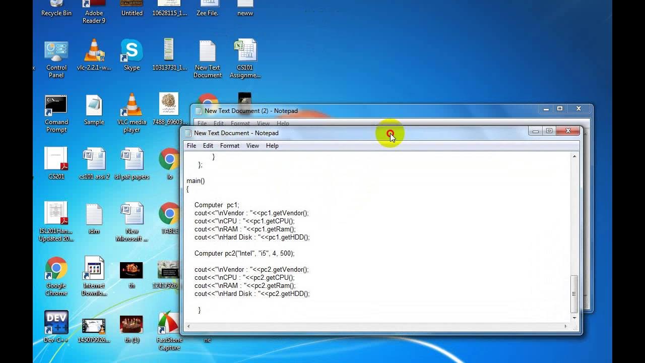Open the Edit menu in front Notepad
This screenshot has width=645, height=363.
coord(208,146)
